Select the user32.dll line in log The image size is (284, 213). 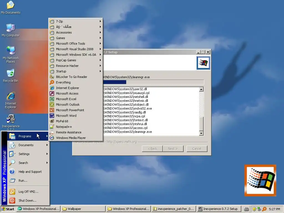[125, 89]
